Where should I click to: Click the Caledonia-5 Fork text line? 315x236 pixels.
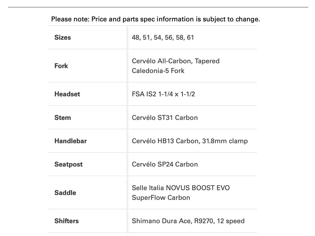pos(158,71)
